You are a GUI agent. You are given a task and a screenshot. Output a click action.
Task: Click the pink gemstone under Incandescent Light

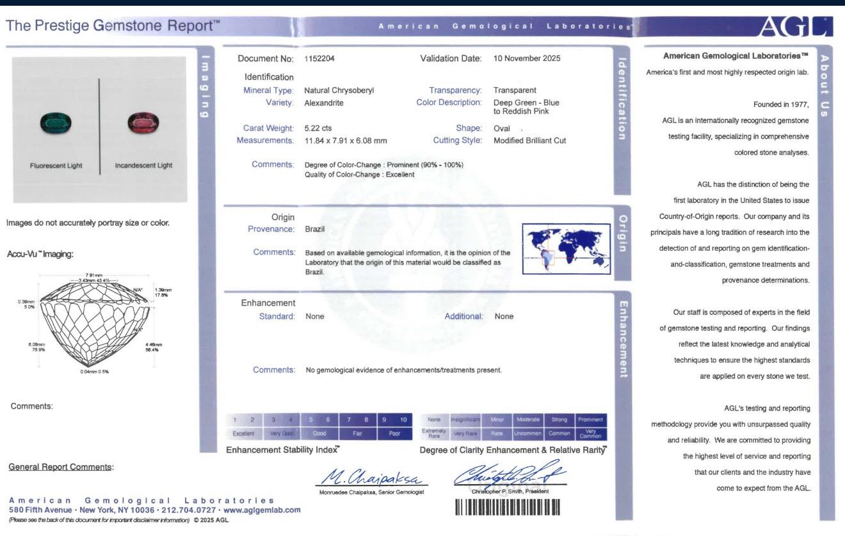point(143,121)
